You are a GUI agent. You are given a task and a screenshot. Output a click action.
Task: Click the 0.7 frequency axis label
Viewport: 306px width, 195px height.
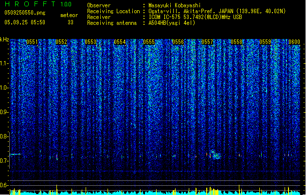[4, 161]
